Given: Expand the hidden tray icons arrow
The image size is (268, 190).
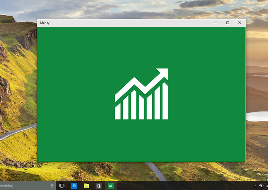Looking at the screenshot, I should (x=255, y=186).
